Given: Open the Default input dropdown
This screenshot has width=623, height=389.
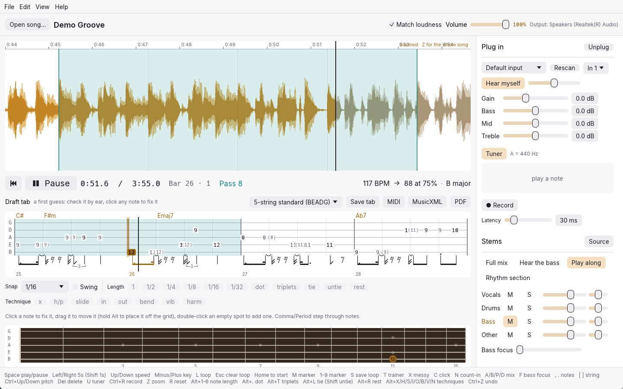Looking at the screenshot, I should tap(514, 68).
